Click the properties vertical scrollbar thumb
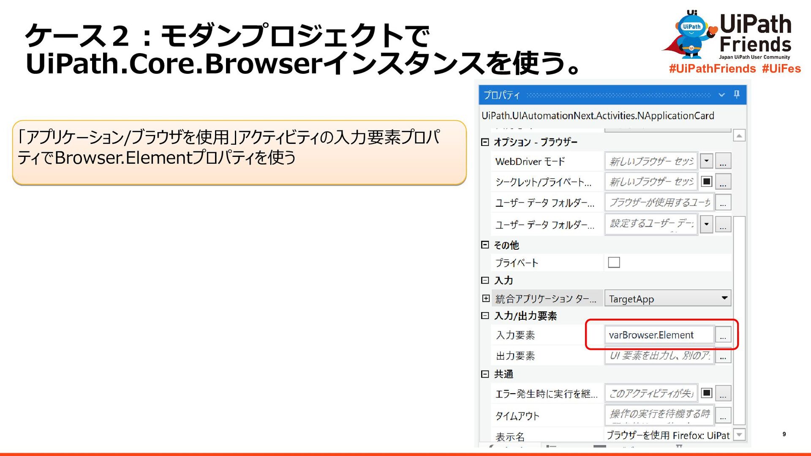 click(x=739, y=320)
